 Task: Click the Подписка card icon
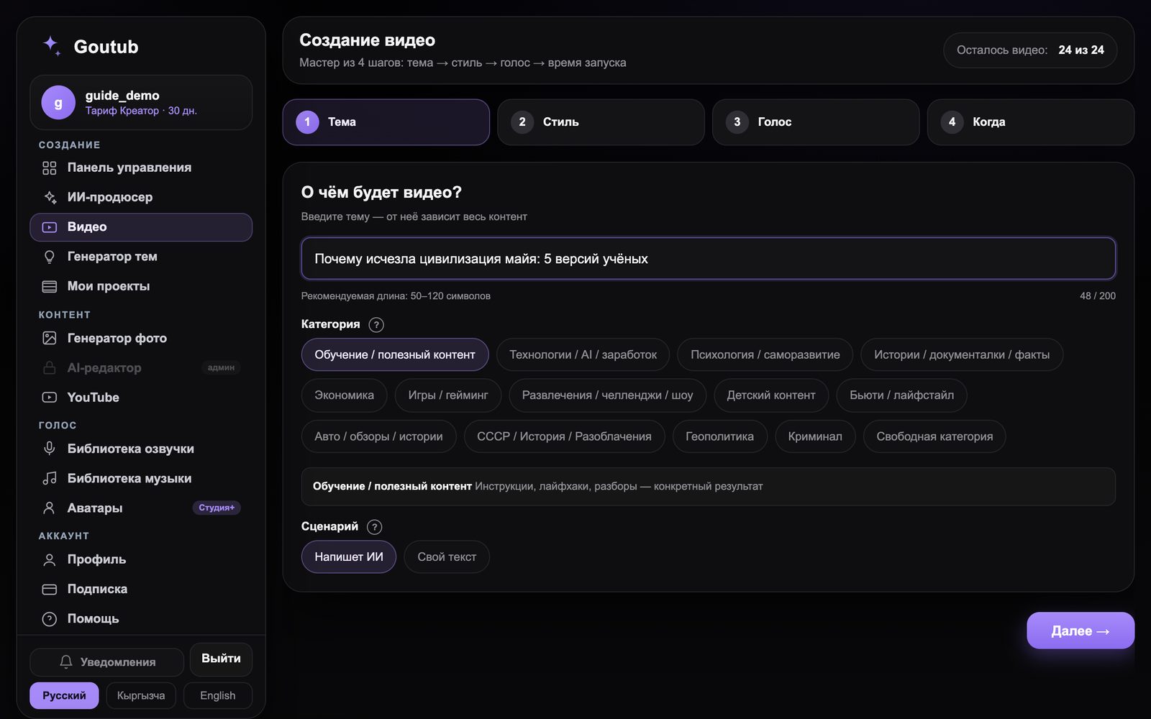(50, 590)
